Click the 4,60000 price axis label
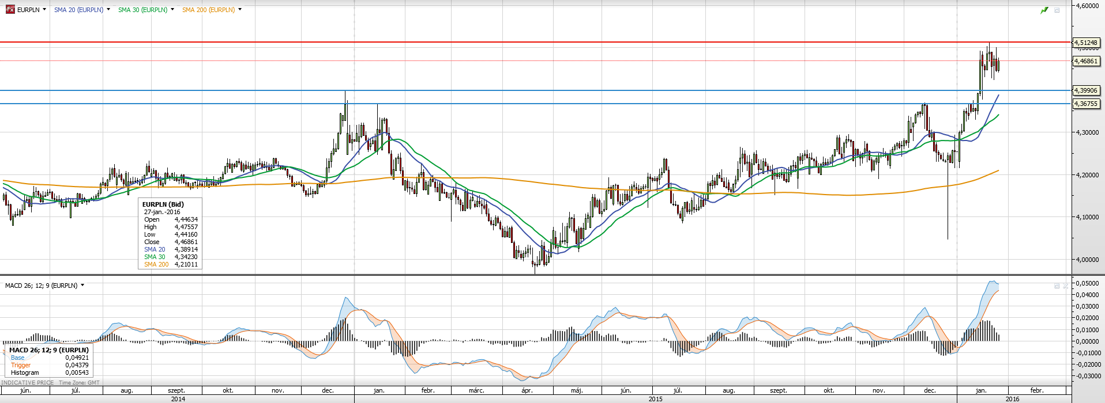1105x403 pixels. [x=1087, y=6]
